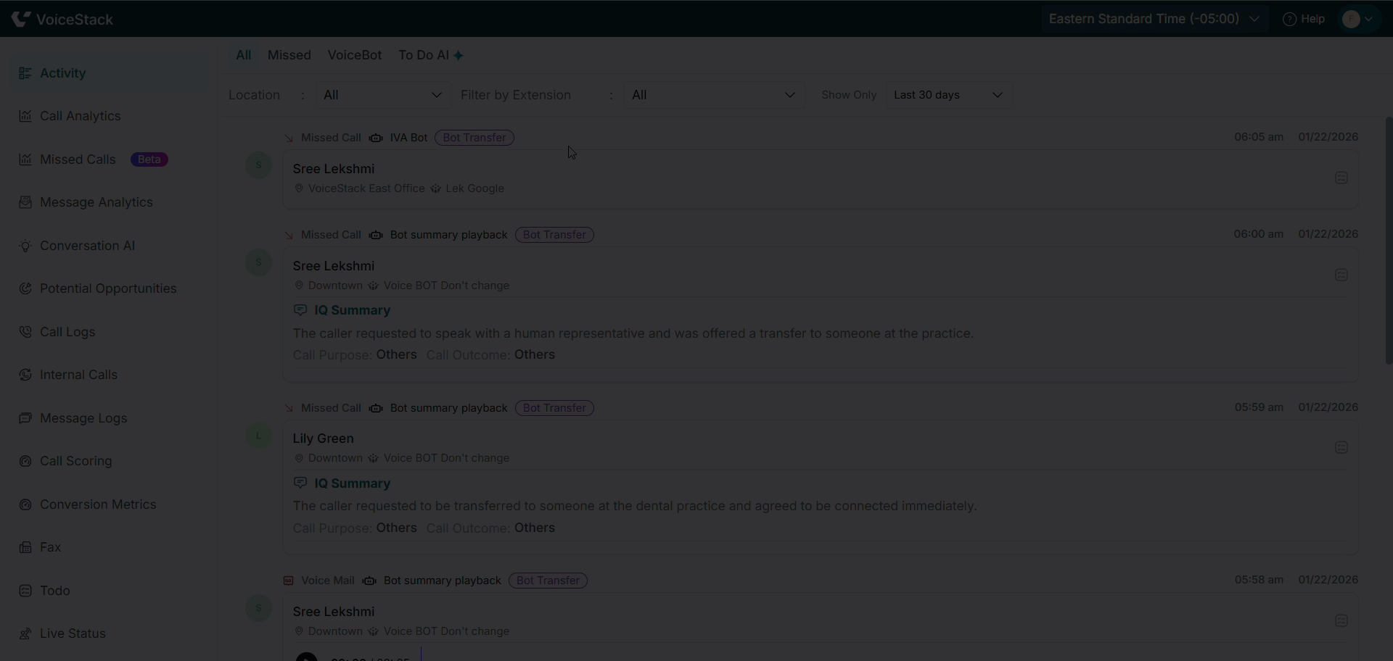Open the Last 30 days dropdown

point(948,95)
